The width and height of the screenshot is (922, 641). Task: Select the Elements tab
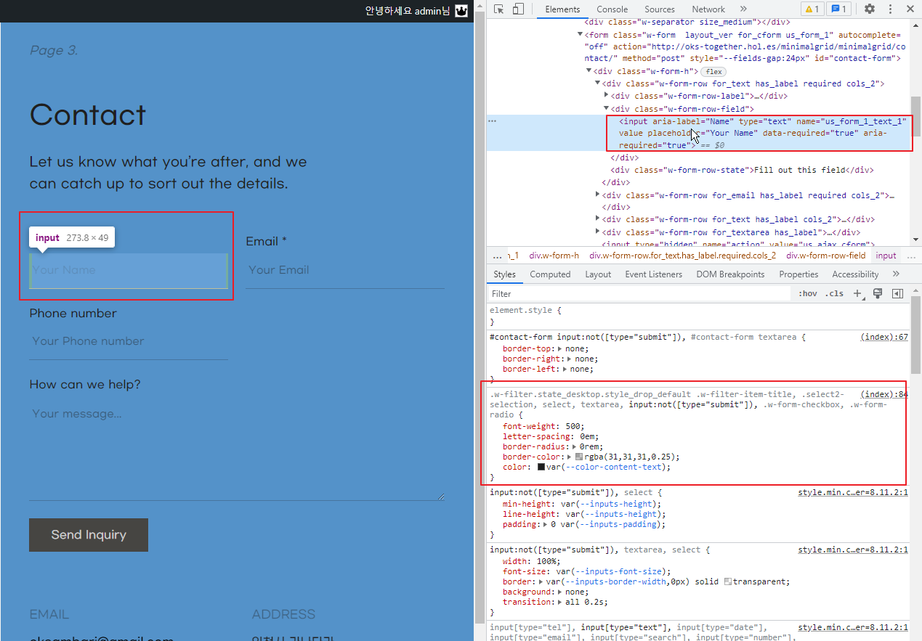tap(562, 9)
